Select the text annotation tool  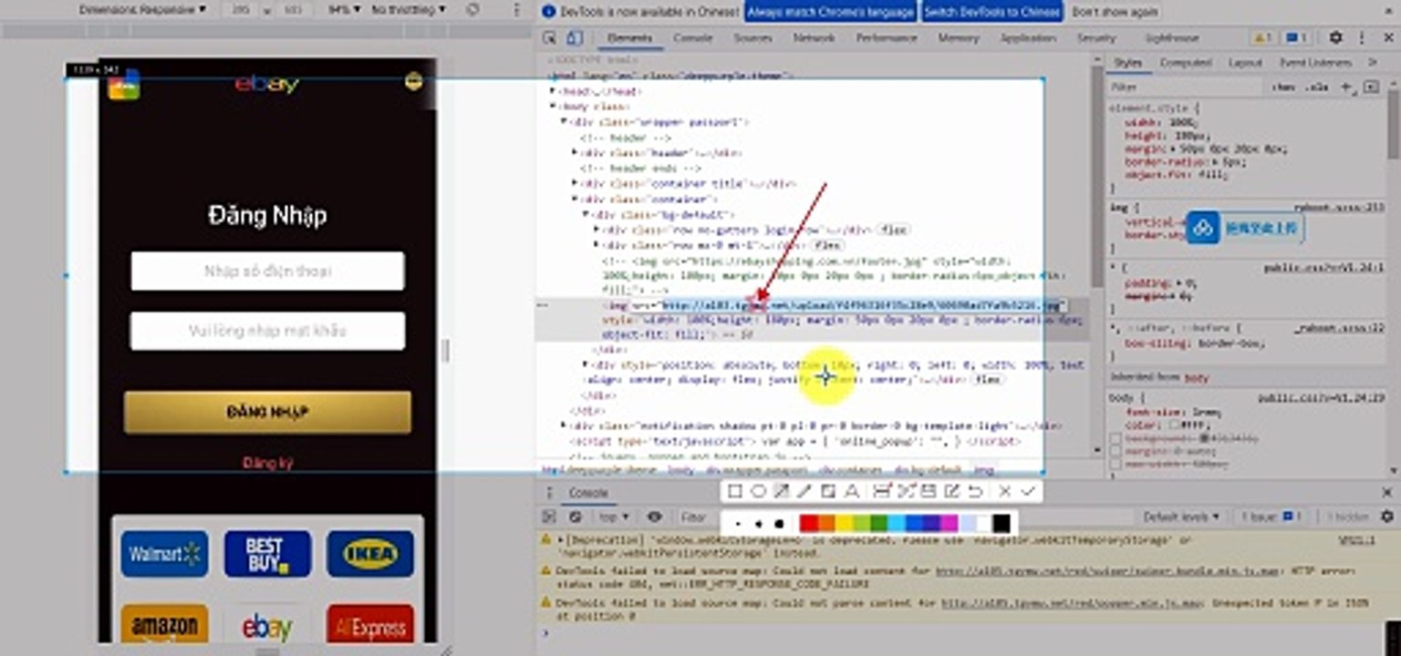[x=851, y=492]
